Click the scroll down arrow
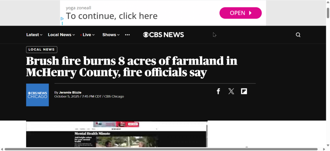 (328, 145)
